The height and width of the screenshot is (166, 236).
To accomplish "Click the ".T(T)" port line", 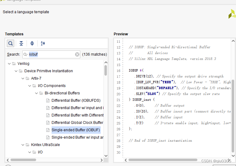I will pos(139,123).
